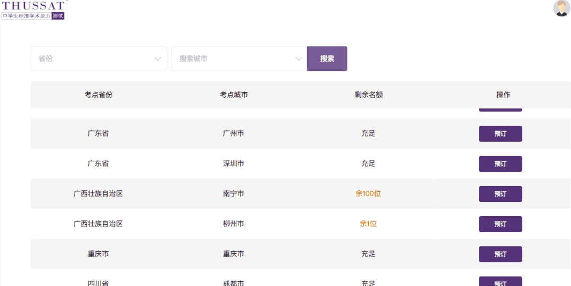Click the THUSSAT logo
This screenshot has width=571, height=286.
[33, 10]
